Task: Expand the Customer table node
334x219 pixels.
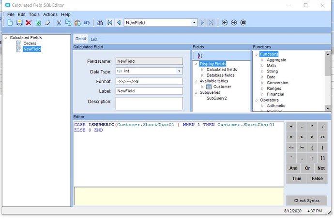Action: [202, 87]
